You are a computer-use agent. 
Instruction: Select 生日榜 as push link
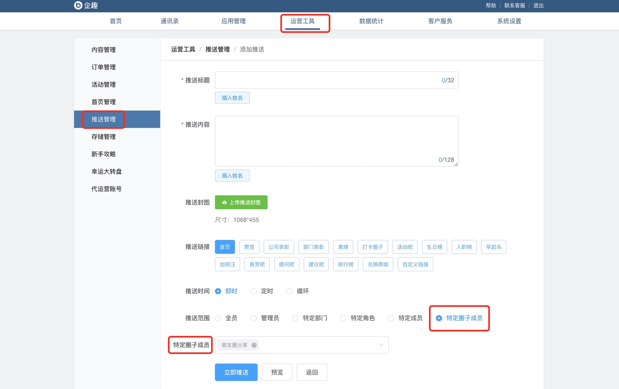pos(434,247)
